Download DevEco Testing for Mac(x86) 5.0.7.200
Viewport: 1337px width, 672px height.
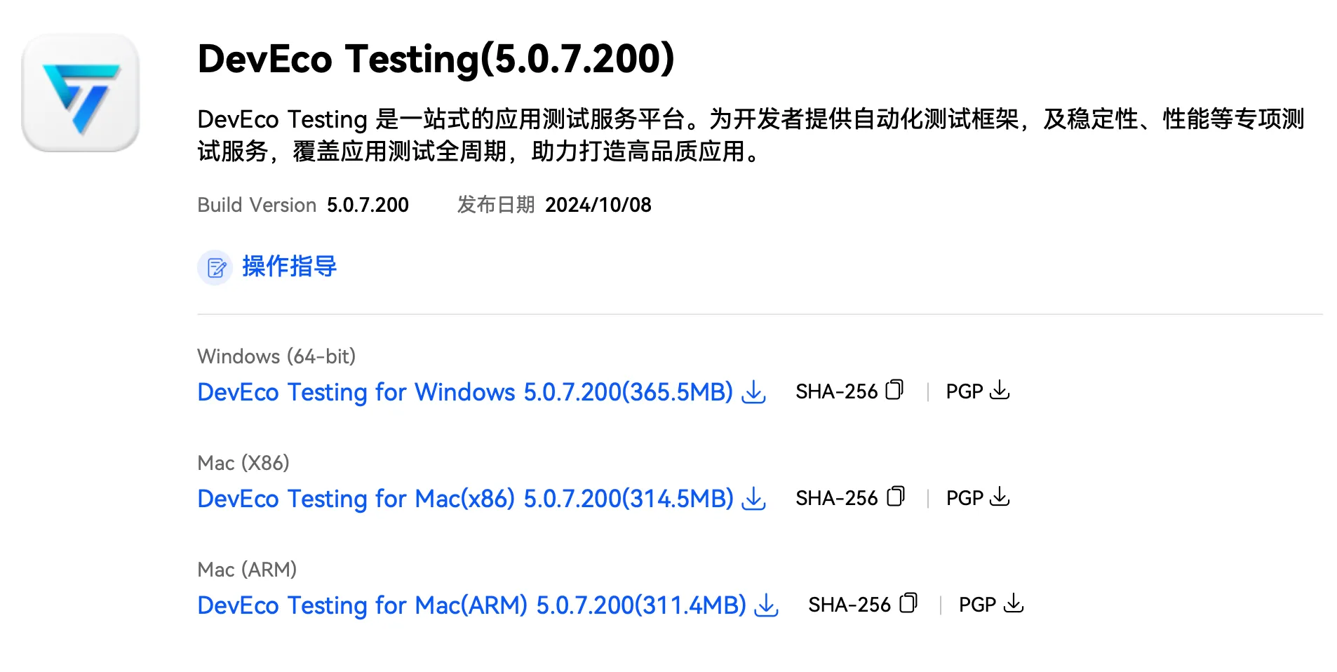pos(464,499)
